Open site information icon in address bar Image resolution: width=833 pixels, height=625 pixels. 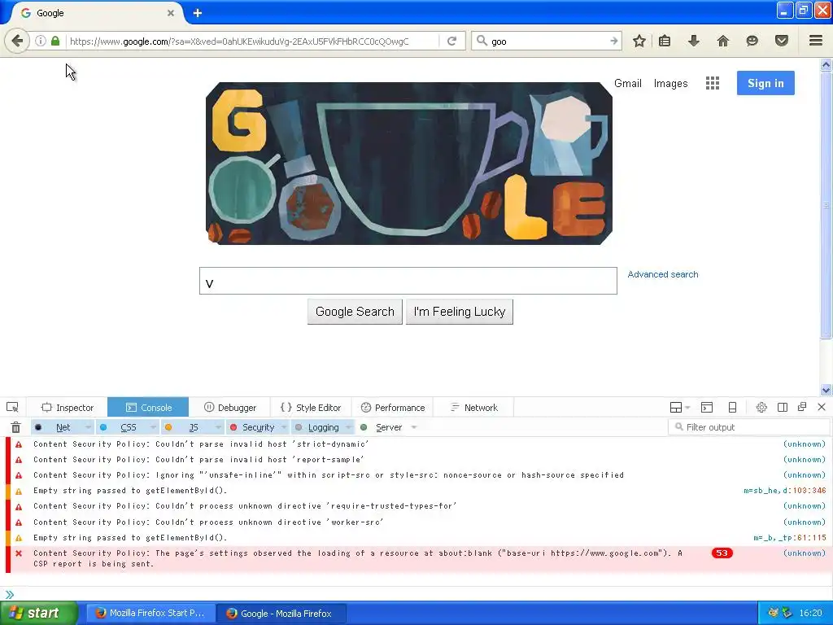click(41, 41)
